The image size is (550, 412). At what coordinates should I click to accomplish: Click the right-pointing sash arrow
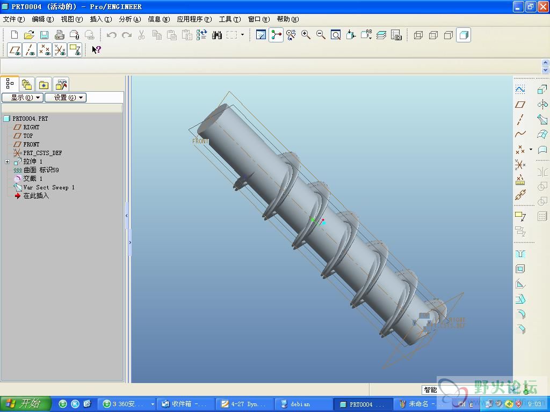(130, 242)
